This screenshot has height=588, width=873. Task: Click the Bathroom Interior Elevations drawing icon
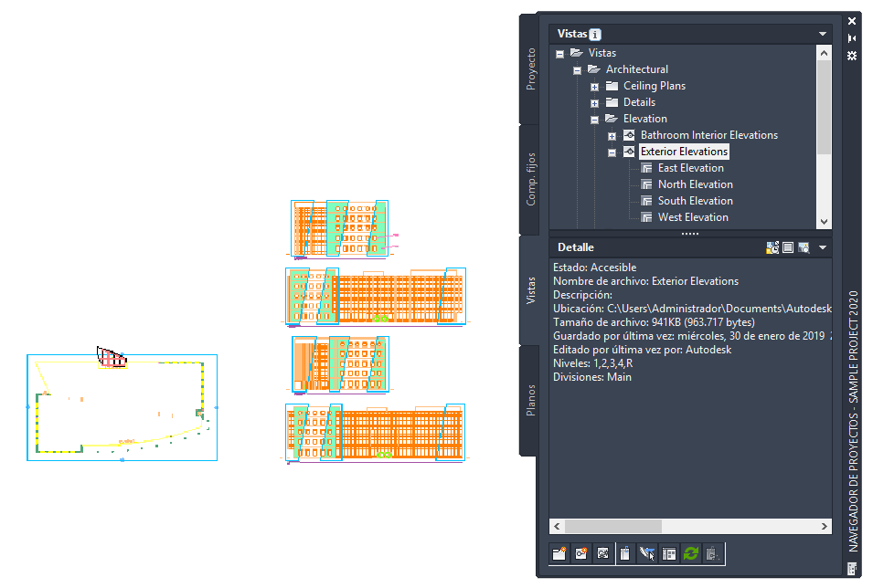(x=629, y=135)
